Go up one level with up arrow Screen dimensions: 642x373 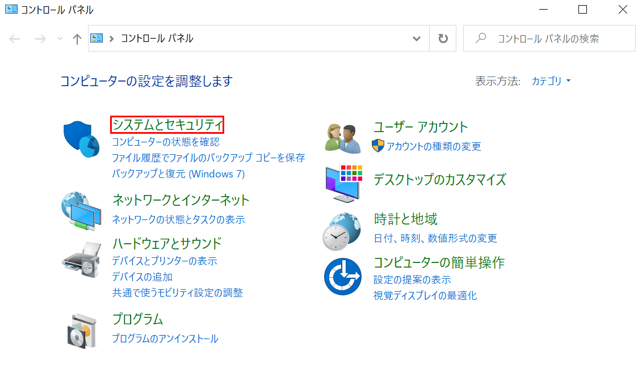[x=77, y=39]
